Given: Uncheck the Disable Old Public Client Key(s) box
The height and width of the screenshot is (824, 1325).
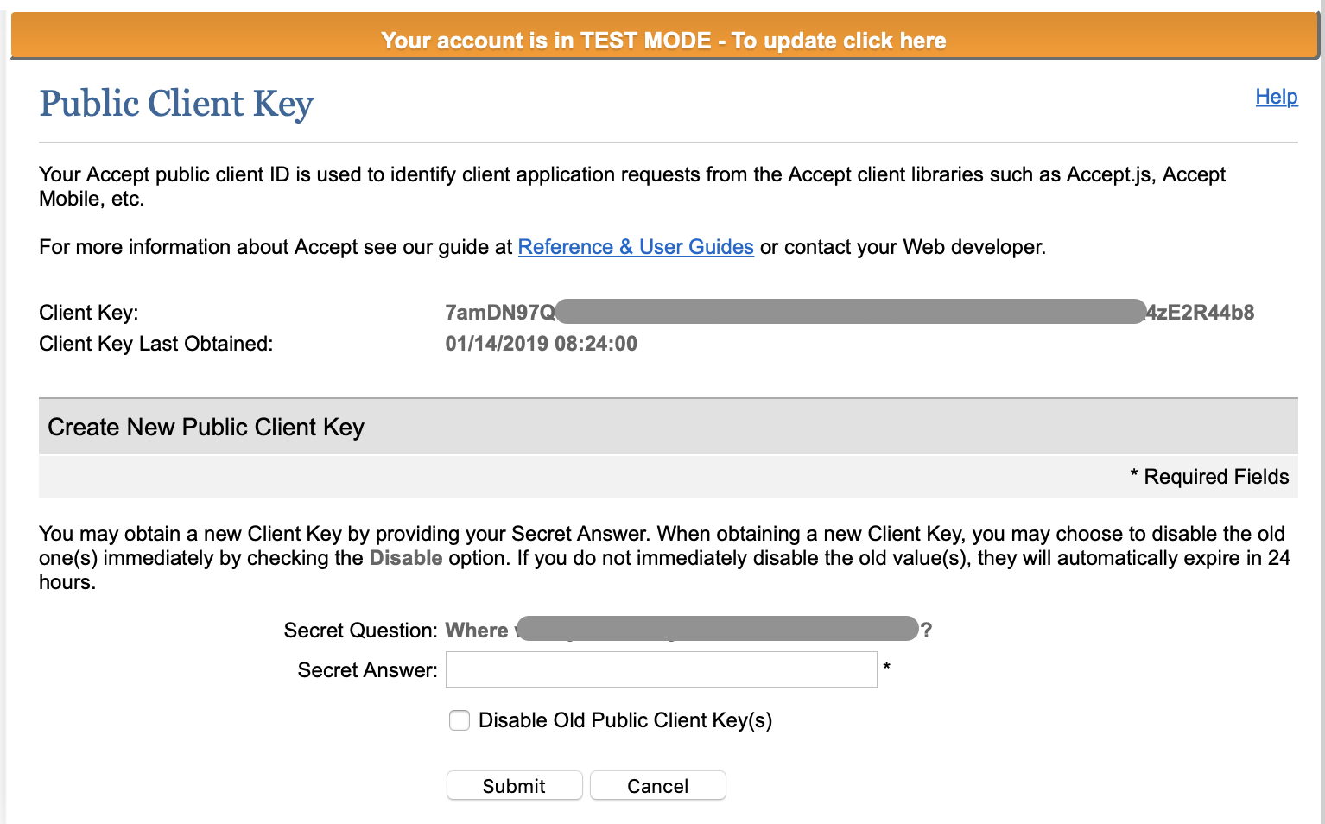Looking at the screenshot, I should tap(459, 719).
